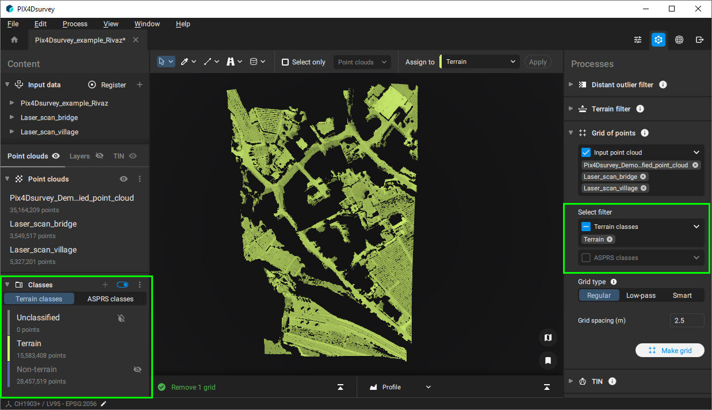
Task: Click the map view icon in viewport
Action: (548, 338)
